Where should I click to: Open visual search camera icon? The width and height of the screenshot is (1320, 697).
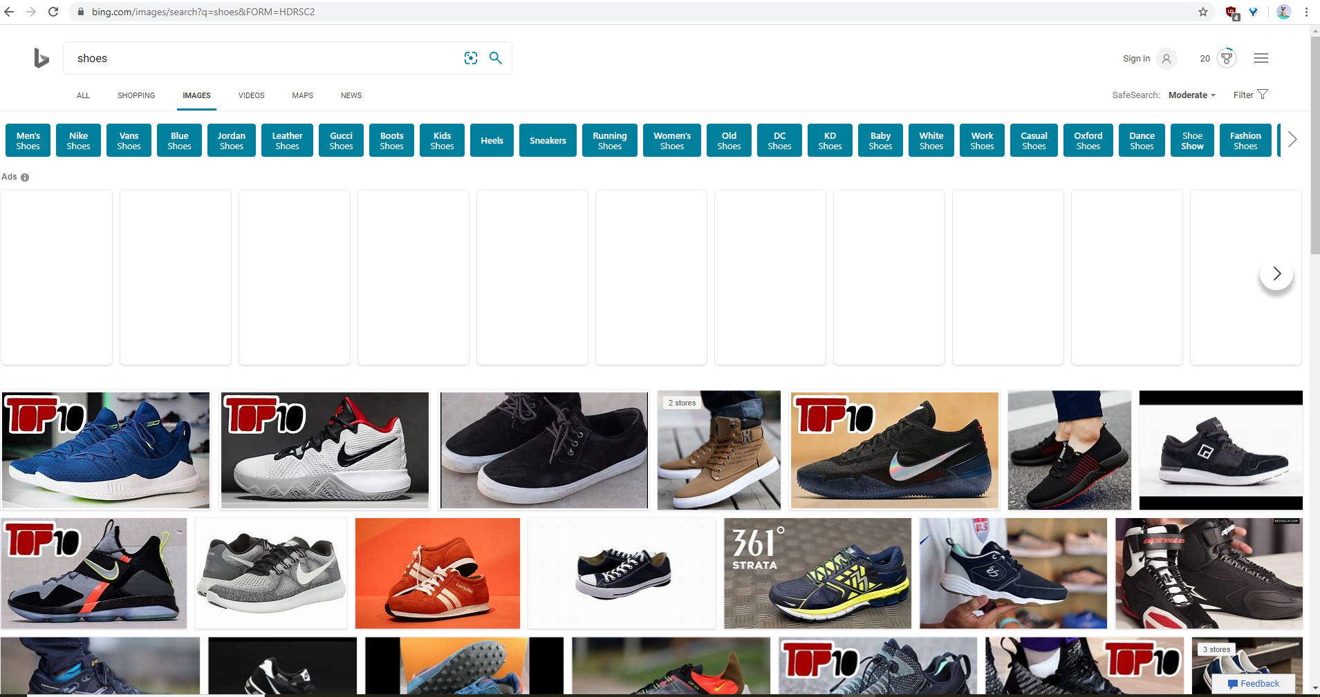coord(471,58)
